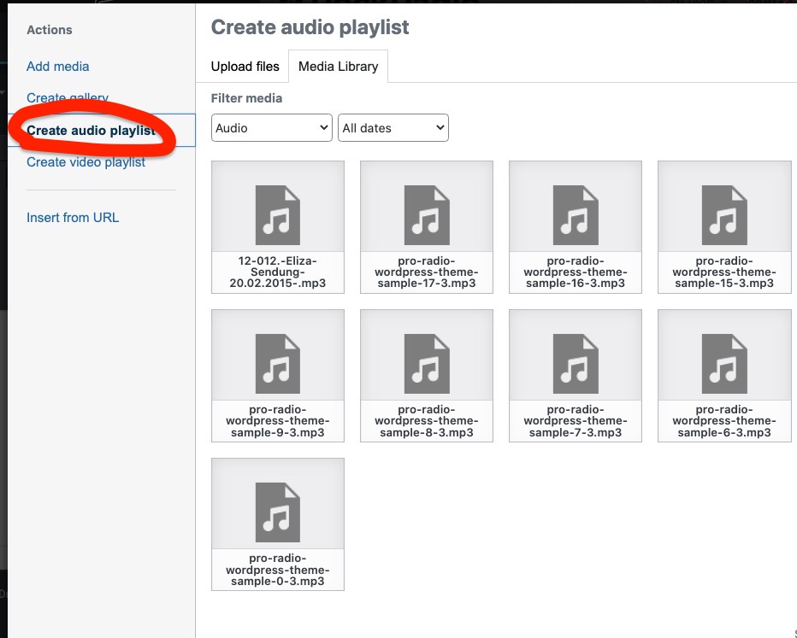Image resolution: width=797 pixels, height=638 pixels.
Task: Click filename pro-radio-wordpress-theme-sample-9-3.mp3
Action: pos(278,421)
